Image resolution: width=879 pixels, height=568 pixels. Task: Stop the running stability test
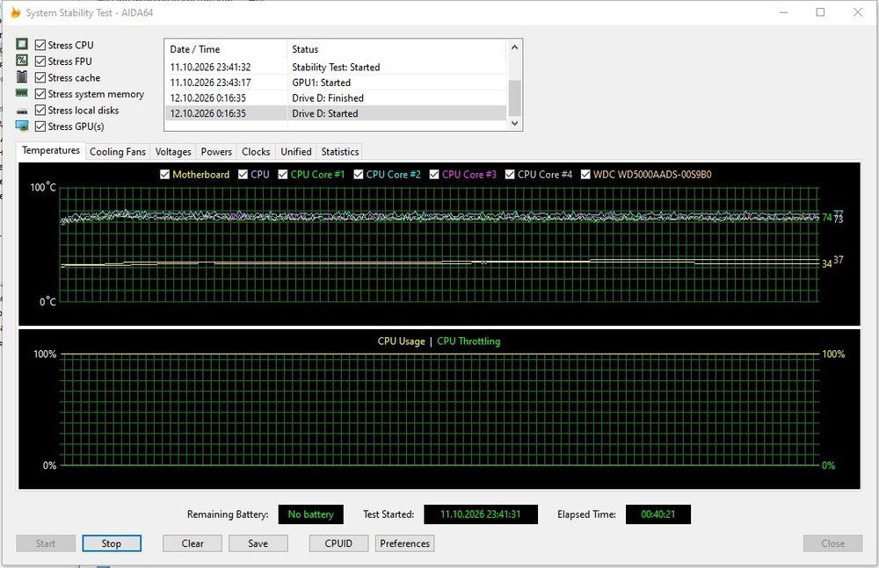point(112,543)
